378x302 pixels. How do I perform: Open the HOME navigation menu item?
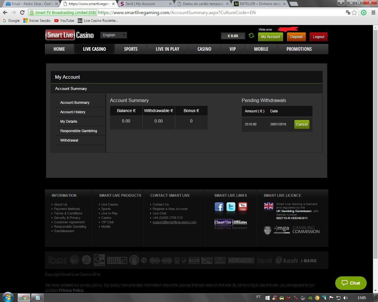point(59,49)
